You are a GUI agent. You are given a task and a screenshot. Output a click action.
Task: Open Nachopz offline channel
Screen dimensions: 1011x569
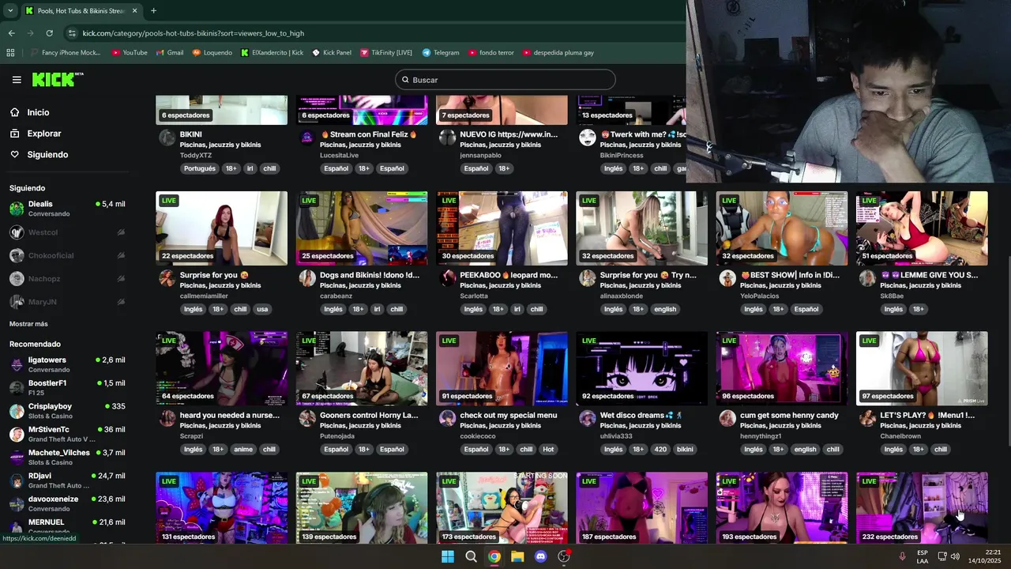[67, 278]
